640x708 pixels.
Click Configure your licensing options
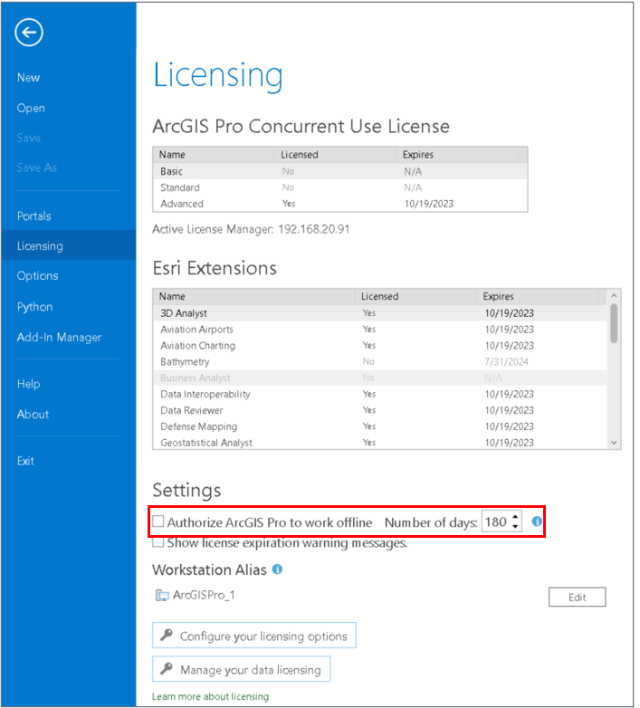pos(254,636)
